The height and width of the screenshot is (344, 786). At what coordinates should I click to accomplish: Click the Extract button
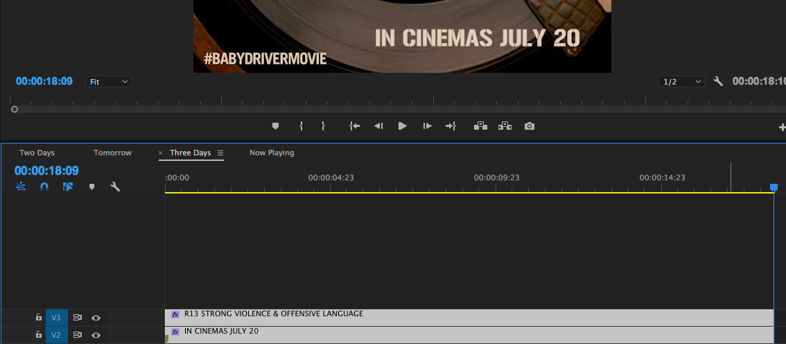click(505, 126)
